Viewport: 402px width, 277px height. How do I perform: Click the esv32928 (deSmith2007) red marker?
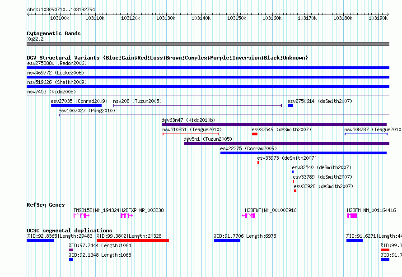pyautogui.click(x=295, y=191)
